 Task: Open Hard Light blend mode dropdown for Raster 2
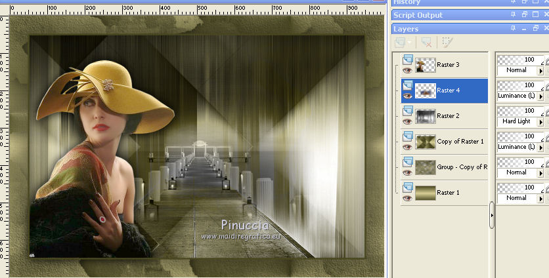540,122
